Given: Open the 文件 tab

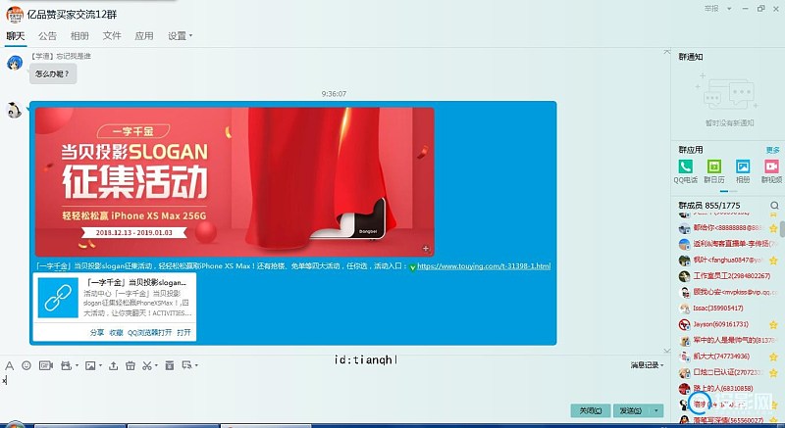Looking at the screenshot, I should pos(112,36).
